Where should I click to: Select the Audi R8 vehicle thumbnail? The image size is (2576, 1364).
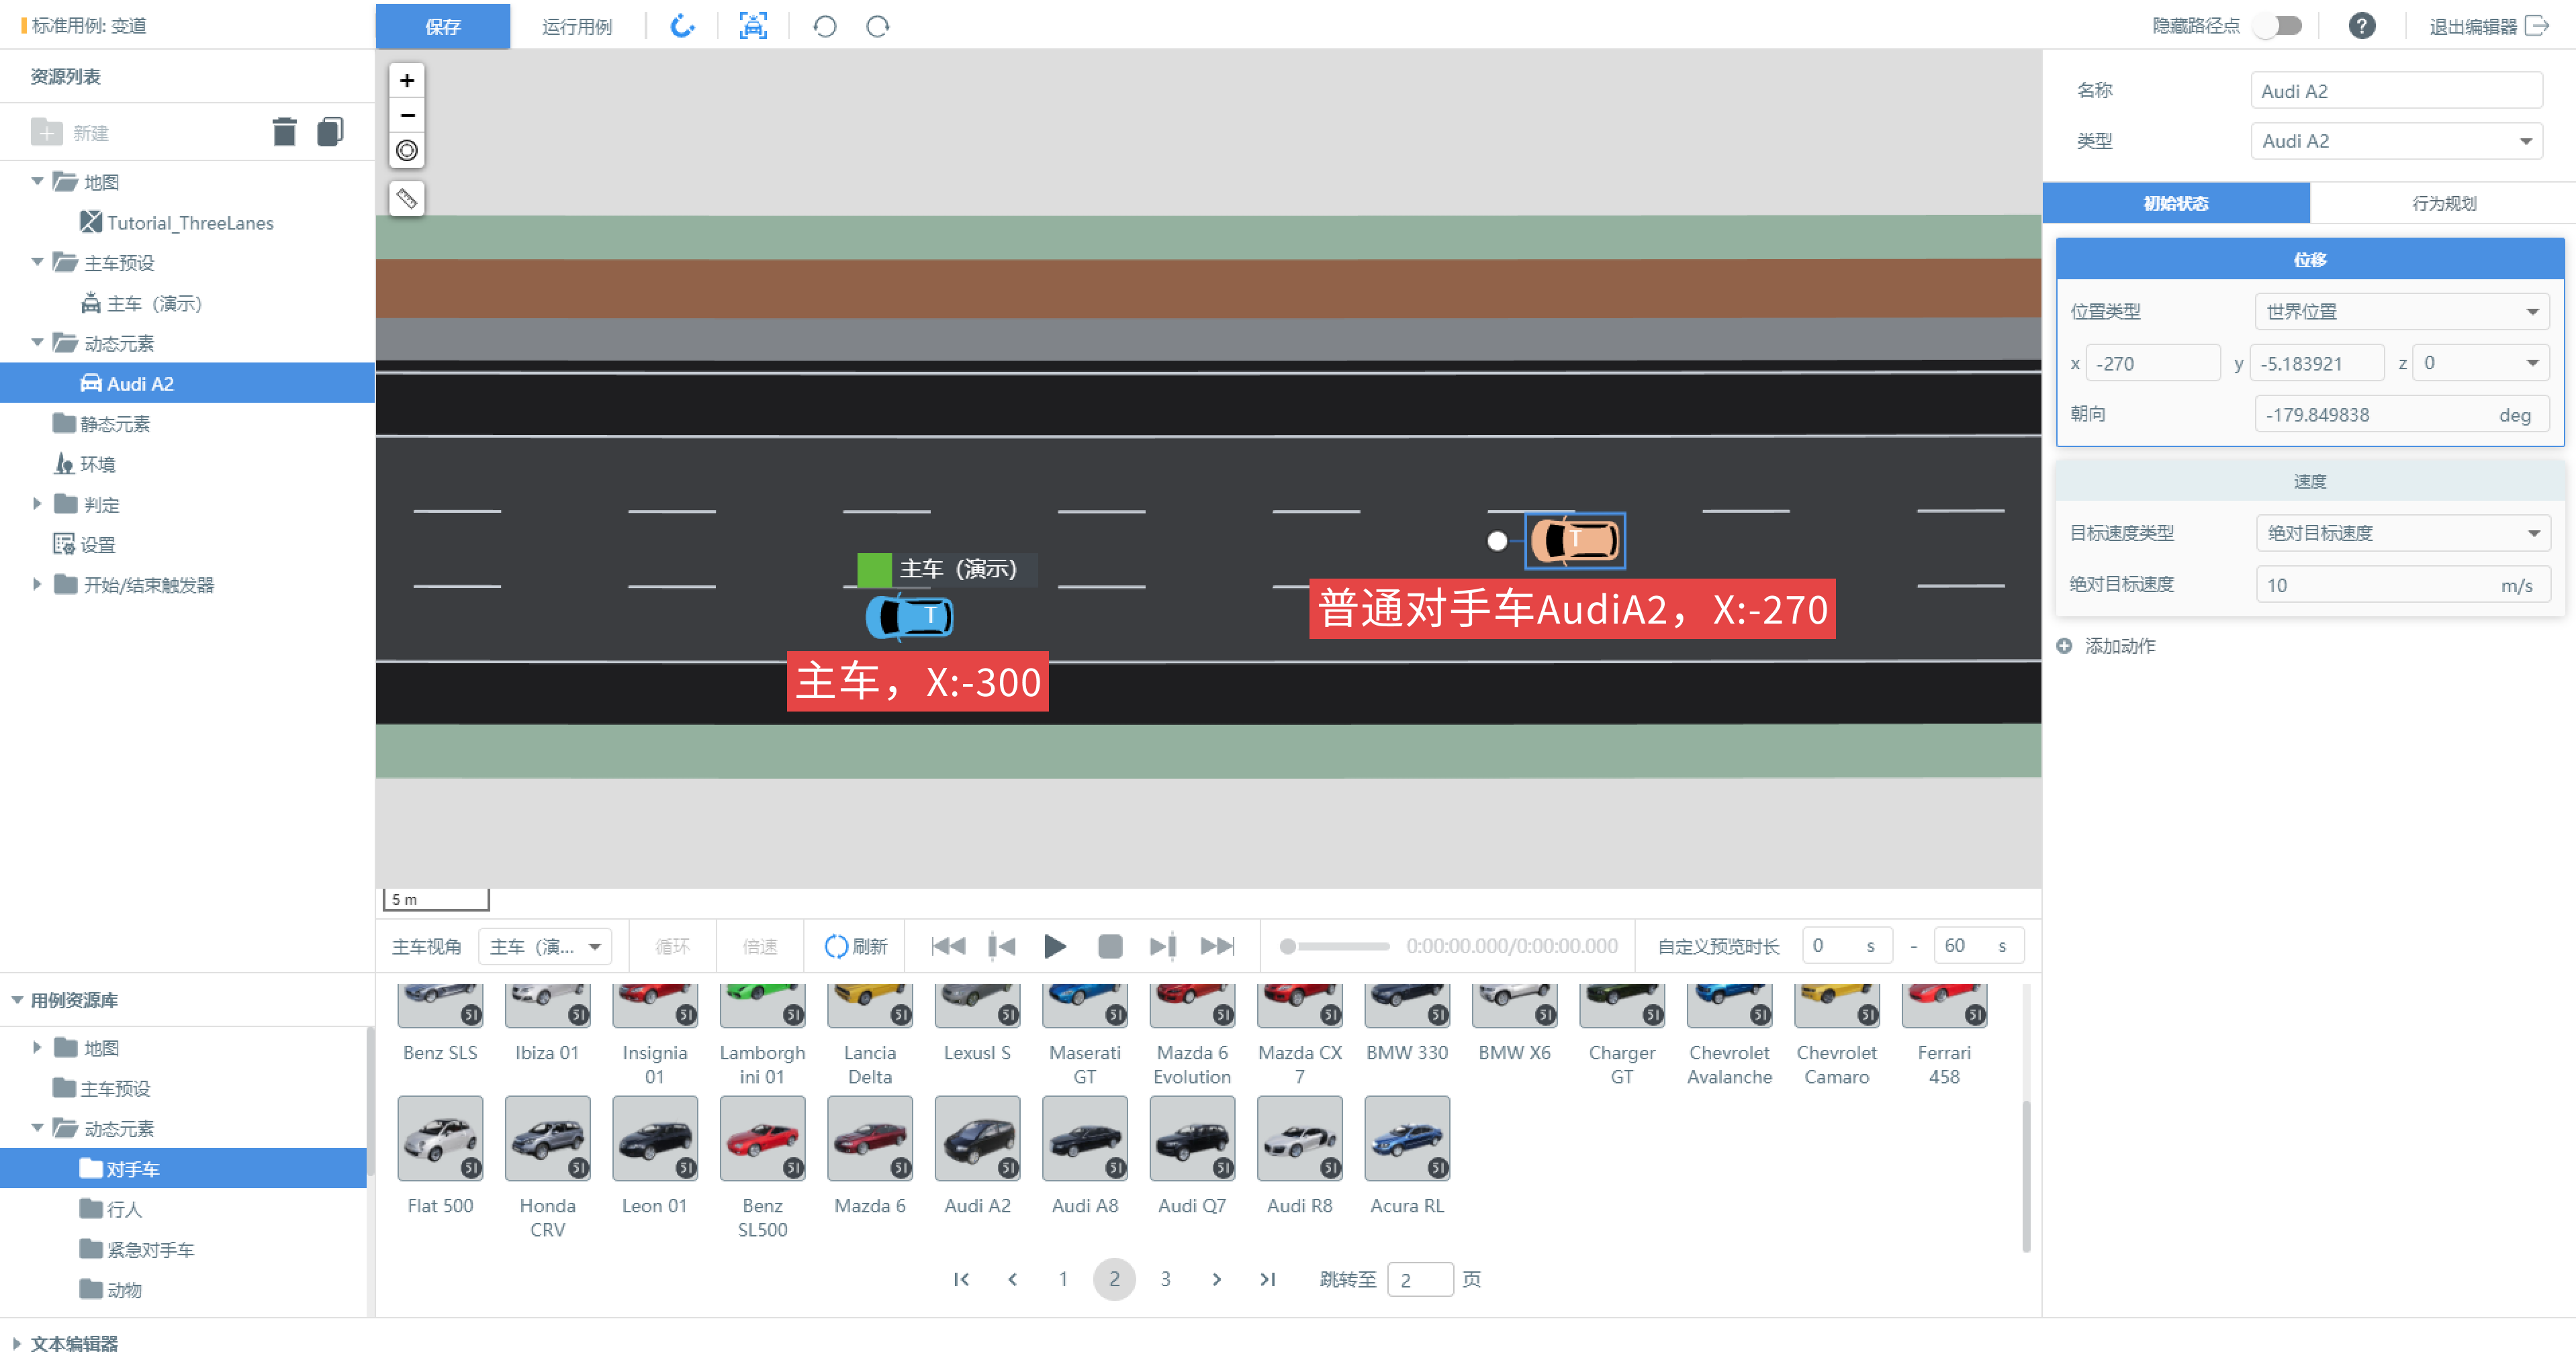[1300, 1139]
